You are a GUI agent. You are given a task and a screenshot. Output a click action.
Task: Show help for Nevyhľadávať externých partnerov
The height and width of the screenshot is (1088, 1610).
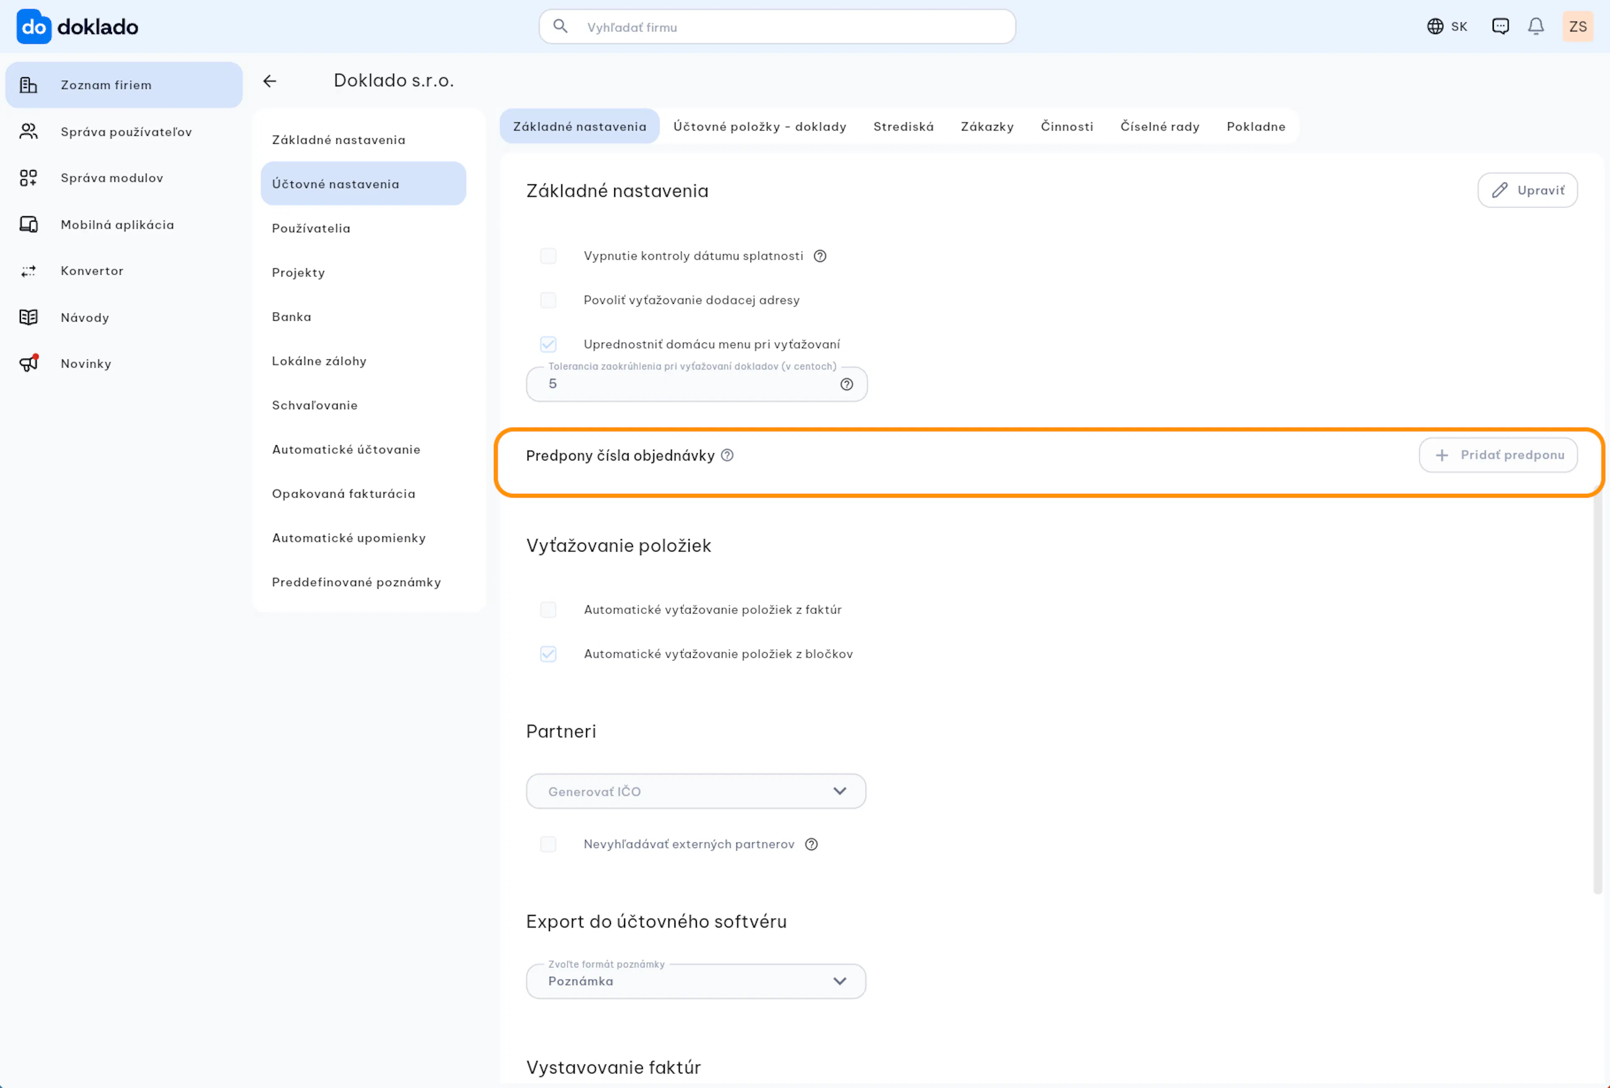pos(811,844)
